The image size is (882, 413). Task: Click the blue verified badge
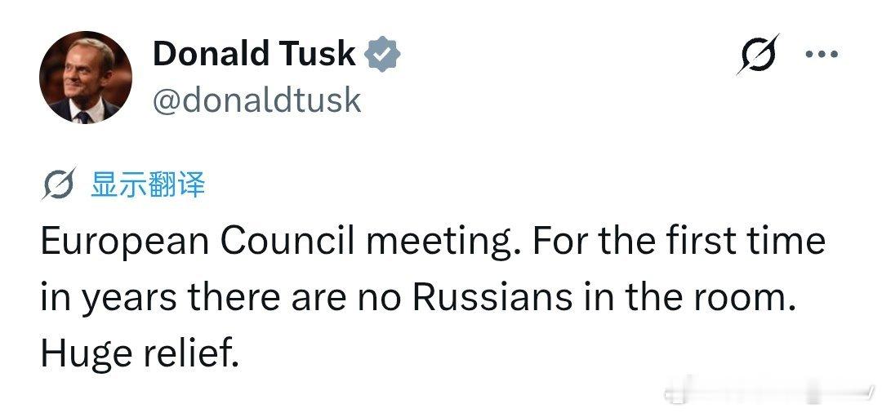pyautogui.click(x=381, y=54)
